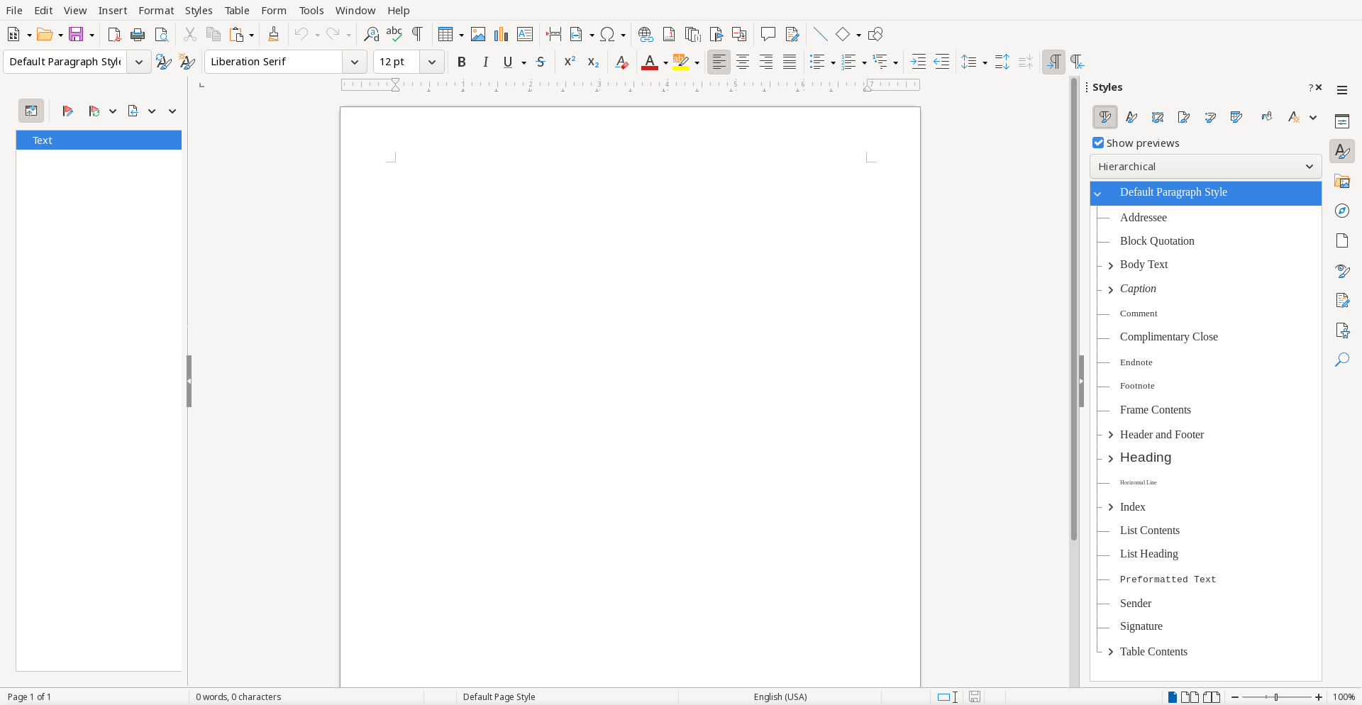Expand Heading style tree
Image resolution: width=1362 pixels, height=705 pixels.
click(x=1110, y=459)
